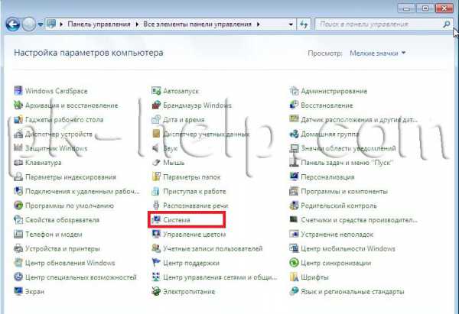Click the Администрирование icon
This screenshot has width=459, height=314.
pyautogui.click(x=294, y=91)
